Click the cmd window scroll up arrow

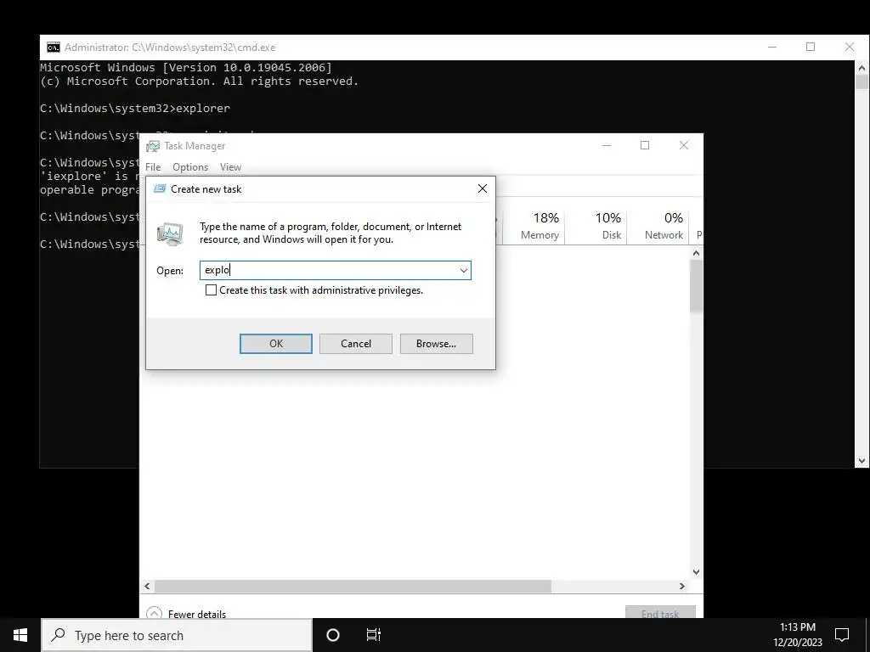(x=862, y=68)
